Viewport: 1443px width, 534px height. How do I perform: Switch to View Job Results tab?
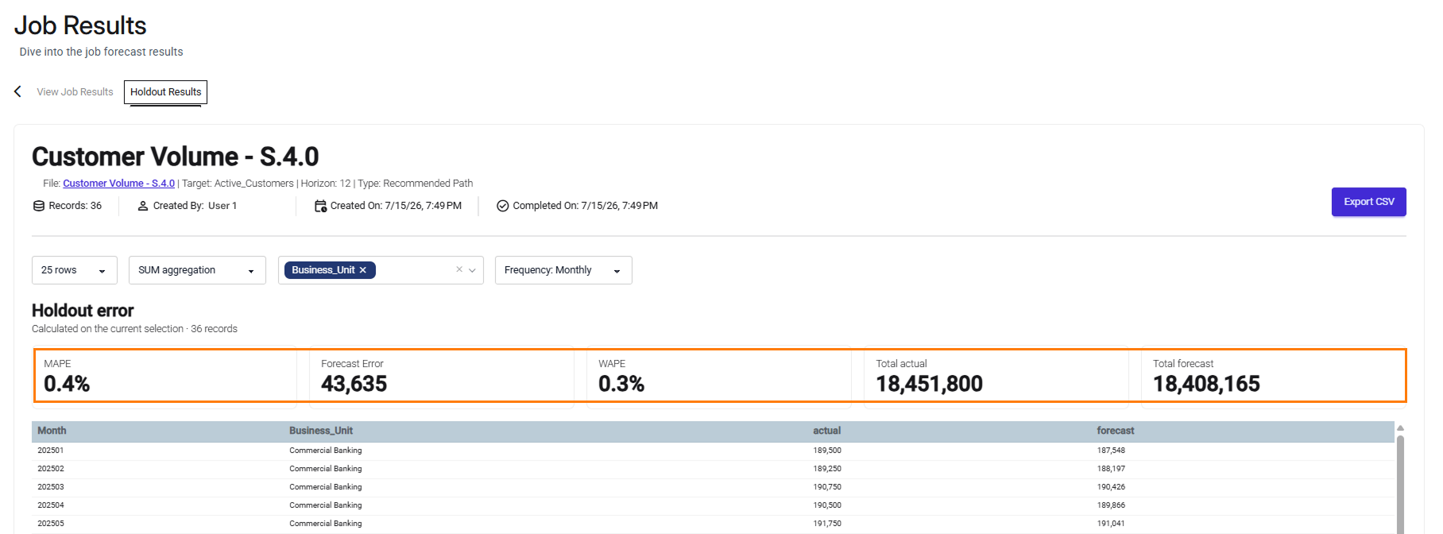[x=75, y=92]
